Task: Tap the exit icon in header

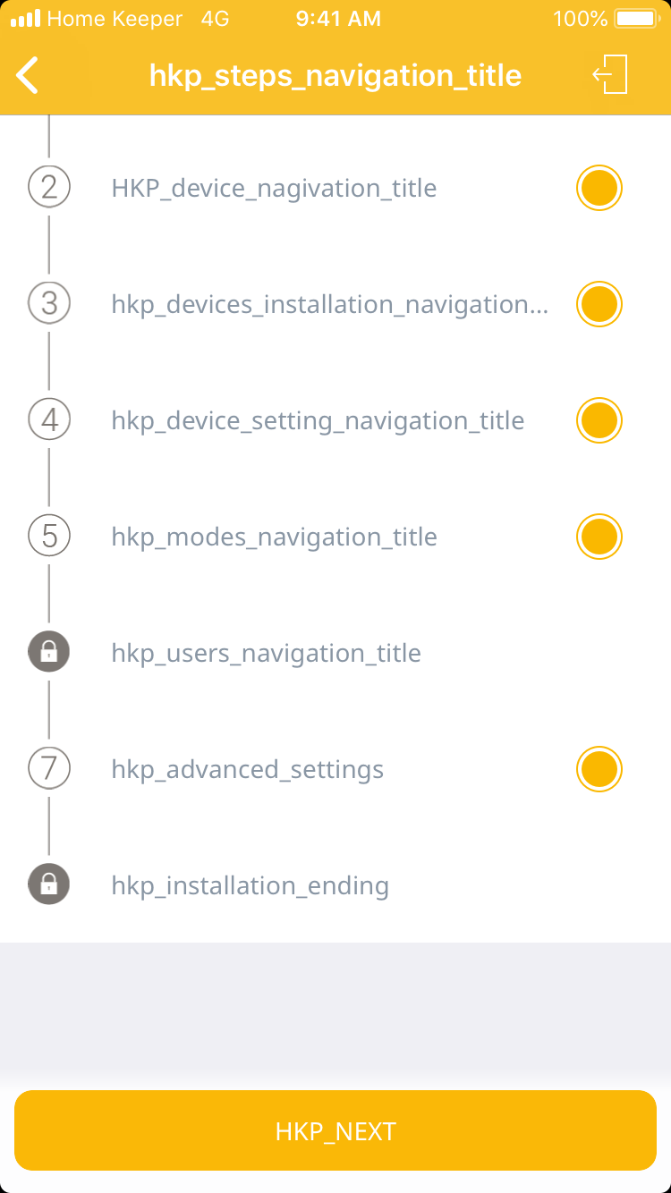Action: click(611, 74)
